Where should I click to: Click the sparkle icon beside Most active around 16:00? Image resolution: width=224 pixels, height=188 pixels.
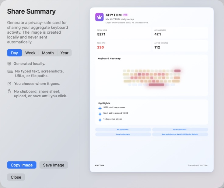tap(100, 114)
